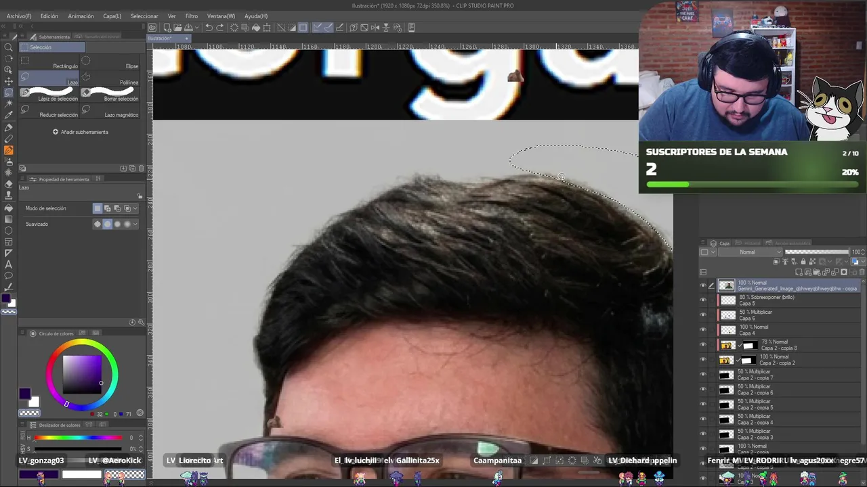Expand the Modo de selección options arrow
Screen dimensions: 867x487
coord(135,208)
